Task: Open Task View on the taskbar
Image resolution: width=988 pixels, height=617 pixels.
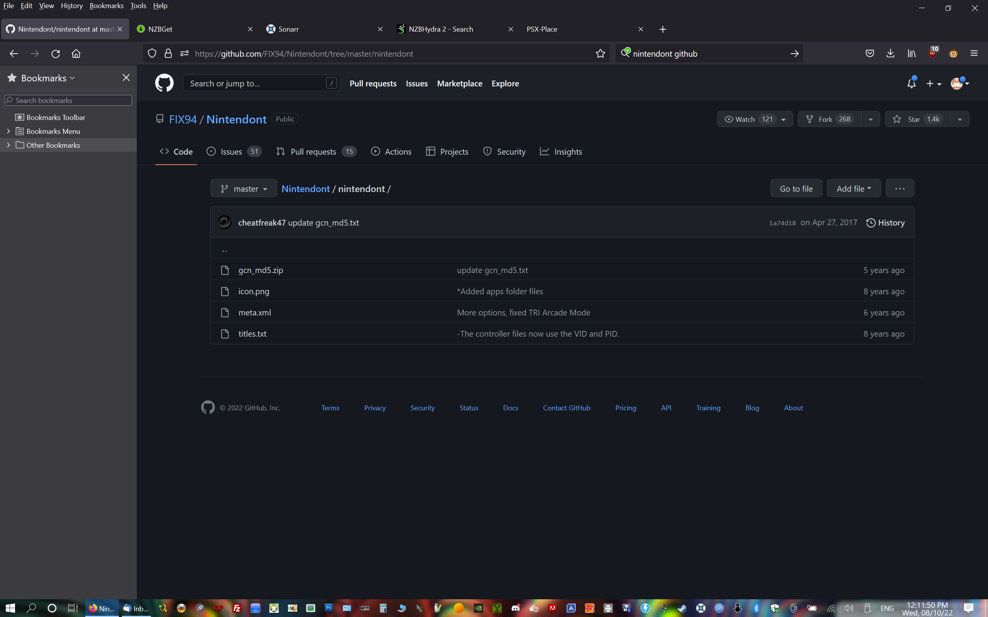Action: tap(73, 608)
